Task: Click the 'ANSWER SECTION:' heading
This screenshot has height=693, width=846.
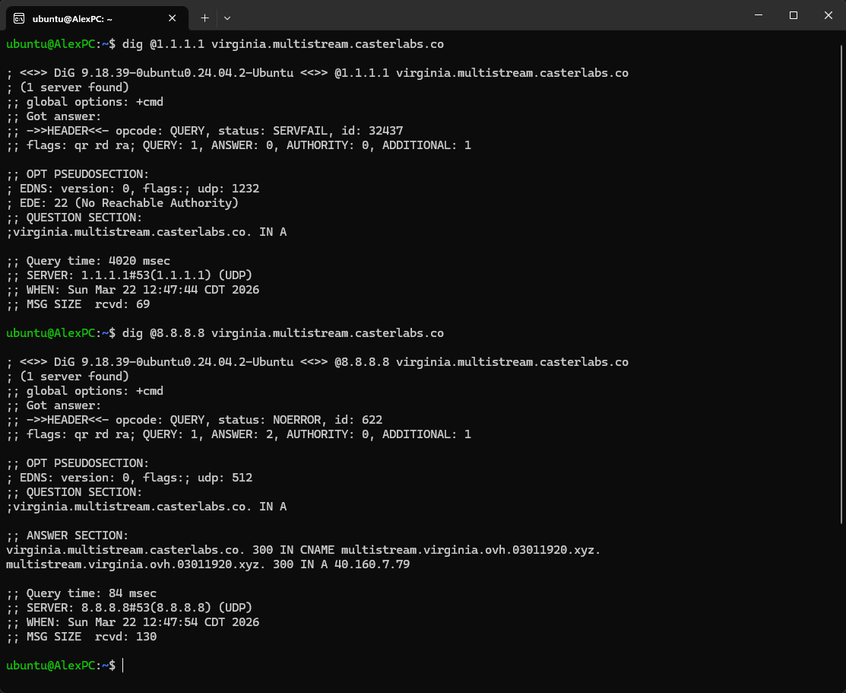Action: pyautogui.click(x=68, y=536)
